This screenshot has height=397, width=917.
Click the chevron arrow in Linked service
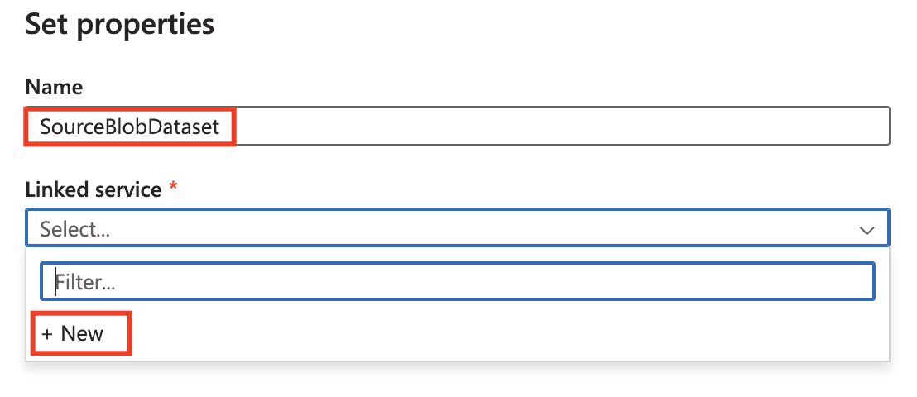pyautogui.click(x=867, y=230)
